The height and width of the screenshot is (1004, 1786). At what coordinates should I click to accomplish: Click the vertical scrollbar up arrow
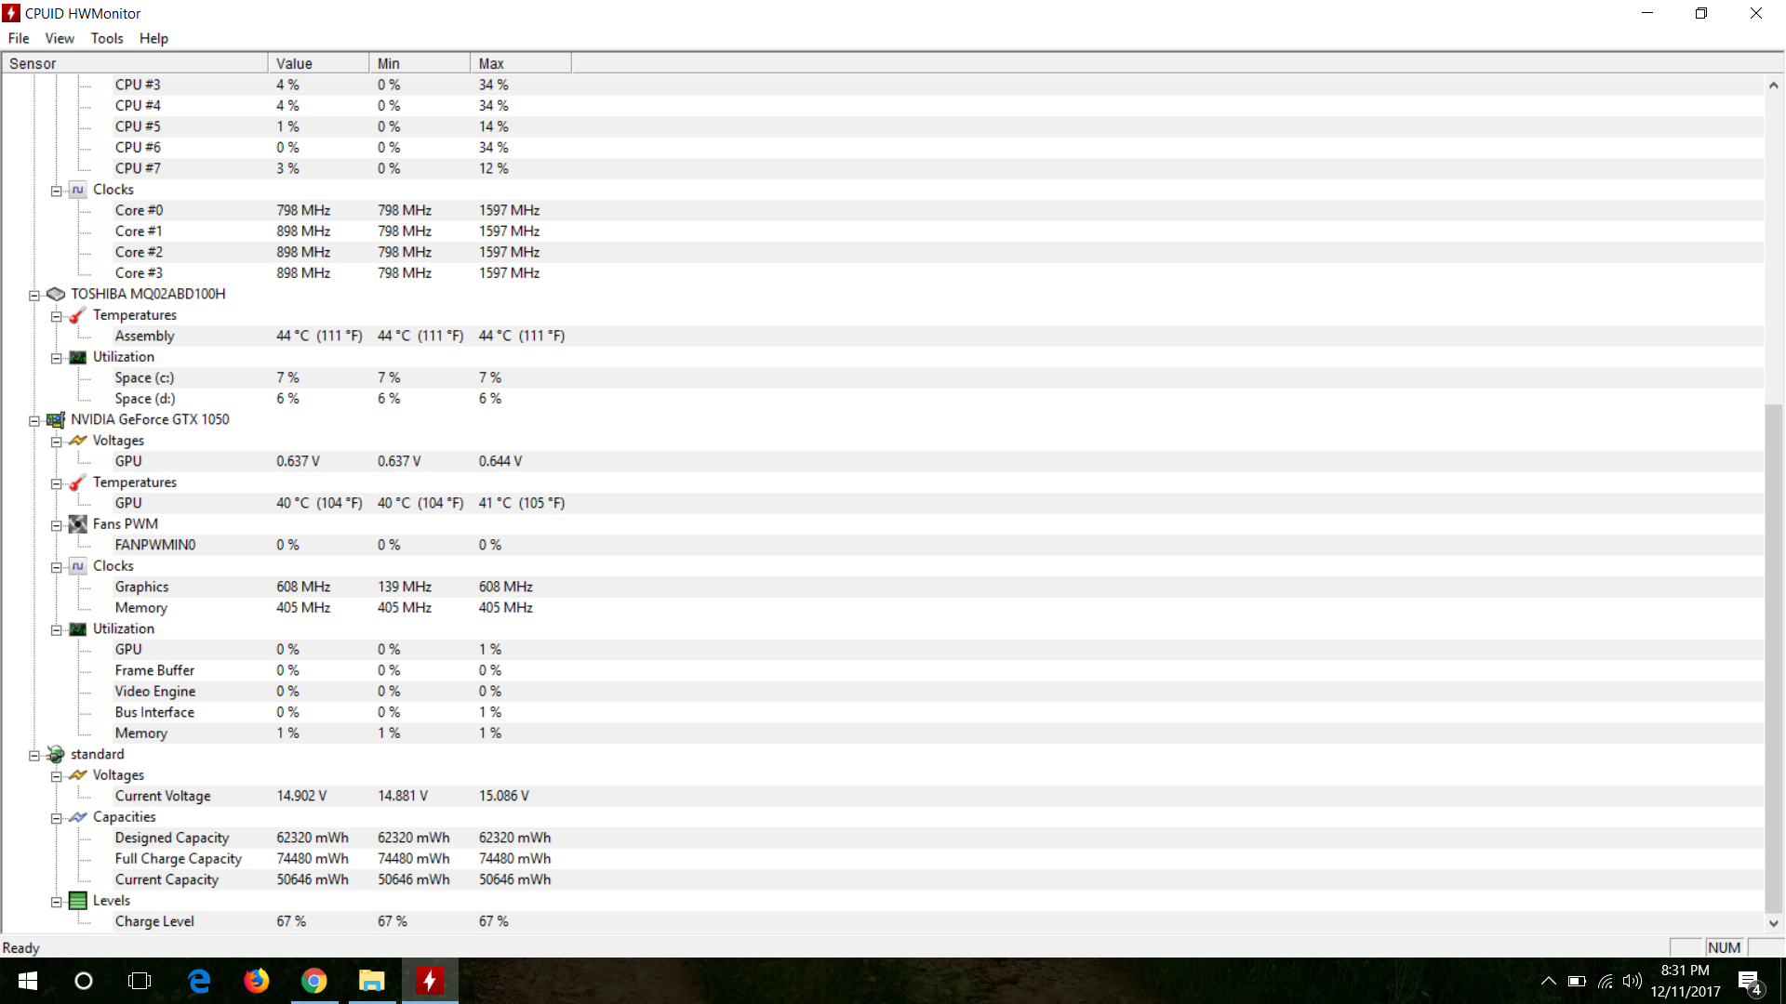click(1773, 86)
